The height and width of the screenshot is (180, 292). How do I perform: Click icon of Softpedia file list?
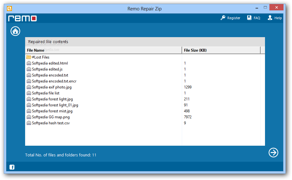(x=29, y=93)
